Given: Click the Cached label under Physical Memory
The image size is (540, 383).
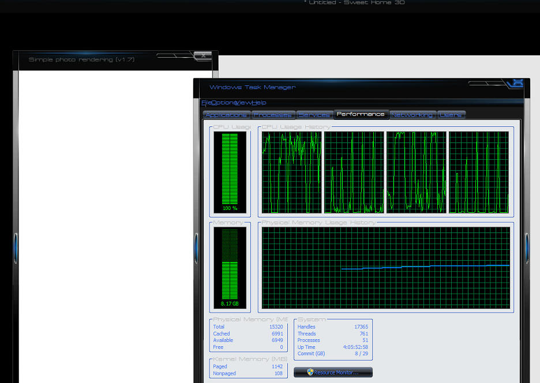Looking at the screenshot, I should [221, 334].
